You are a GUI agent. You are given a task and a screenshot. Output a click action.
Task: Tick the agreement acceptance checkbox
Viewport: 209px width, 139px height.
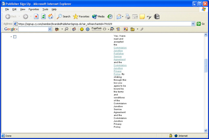pos(15,37)
